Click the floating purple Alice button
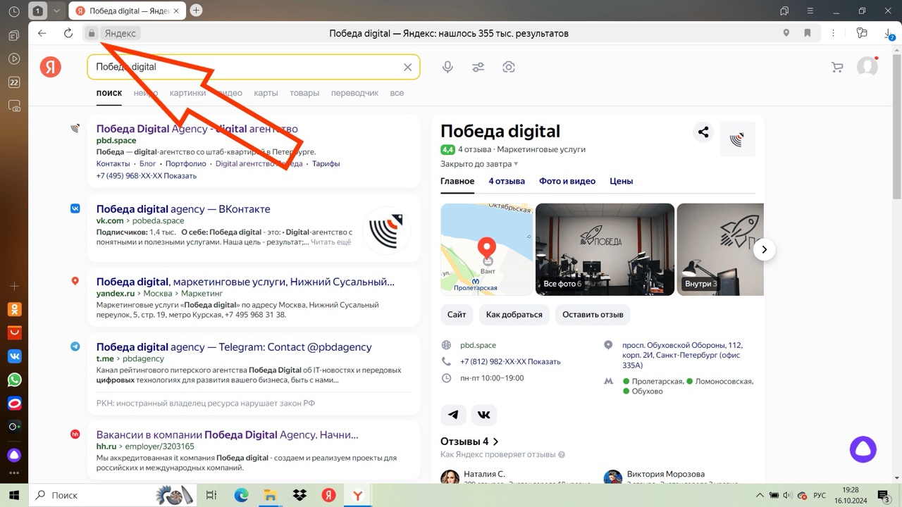Image resolution: width=902 pixels, height=507 pixels. (x=863, y=449)
